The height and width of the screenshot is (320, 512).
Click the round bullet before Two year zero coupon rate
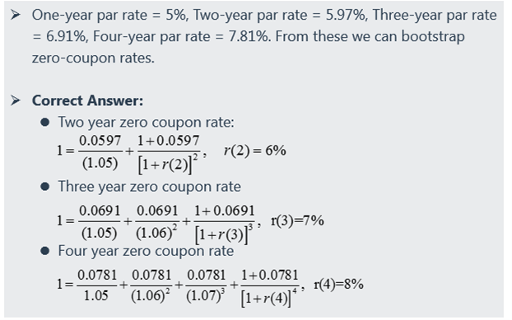coord(44,123)
